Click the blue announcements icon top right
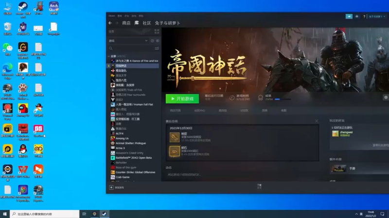 click(x=349, y=16)
